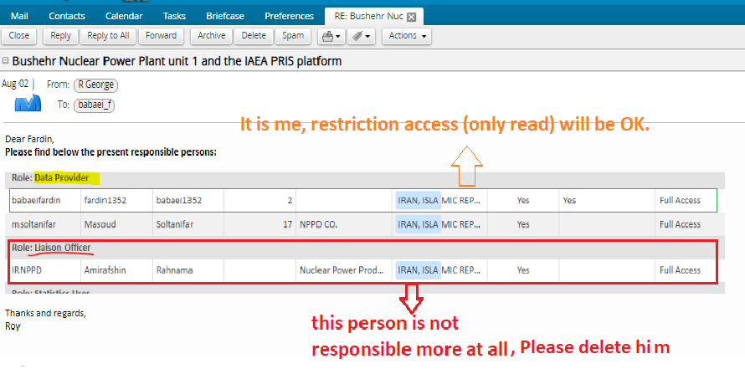This screenshot has height=369, width=745.
Task: Click the babaei_f recipient bubble
Action: click(x=95, y=105)
